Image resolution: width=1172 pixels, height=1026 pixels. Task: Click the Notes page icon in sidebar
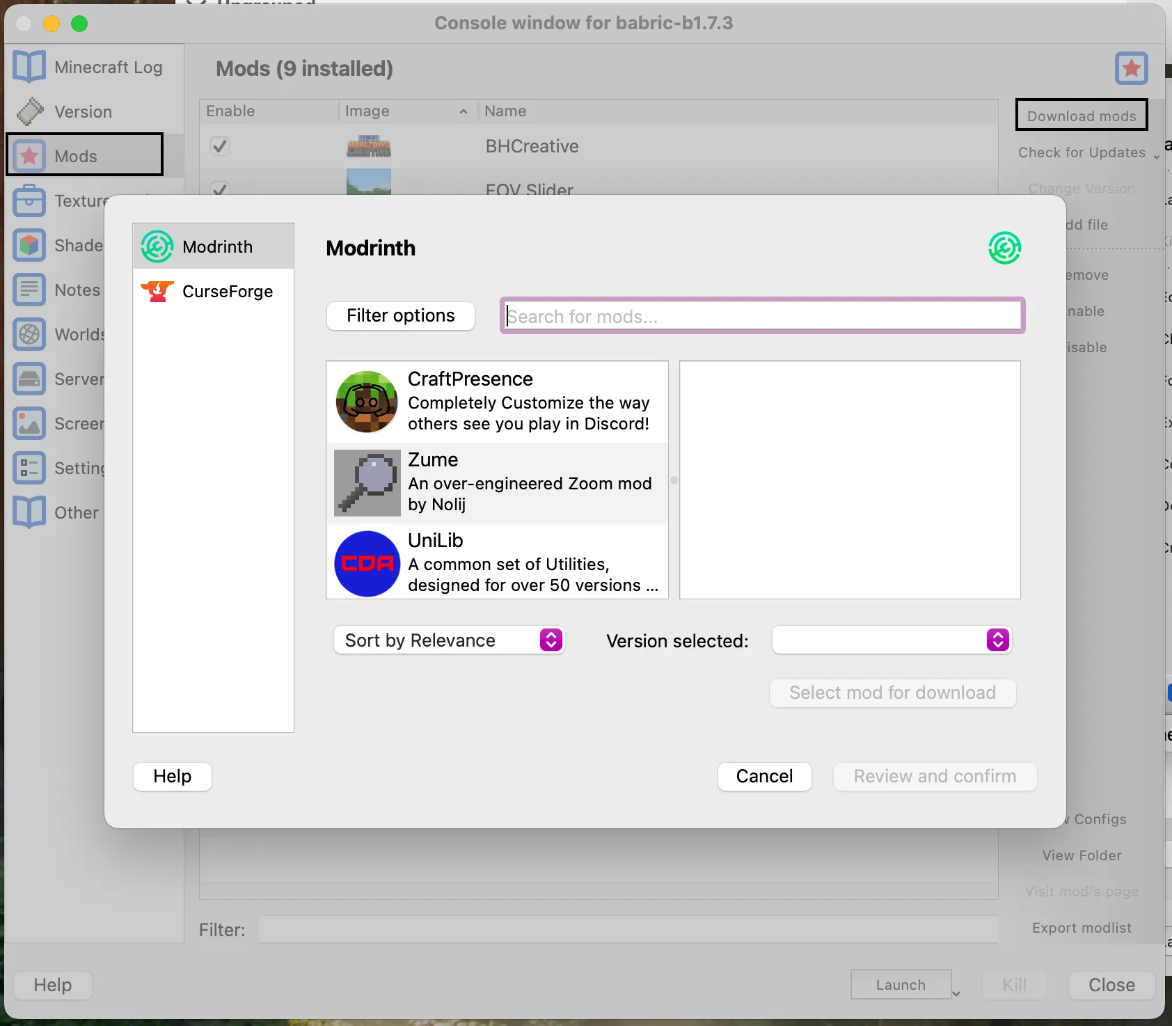click(x=29, y=290)
